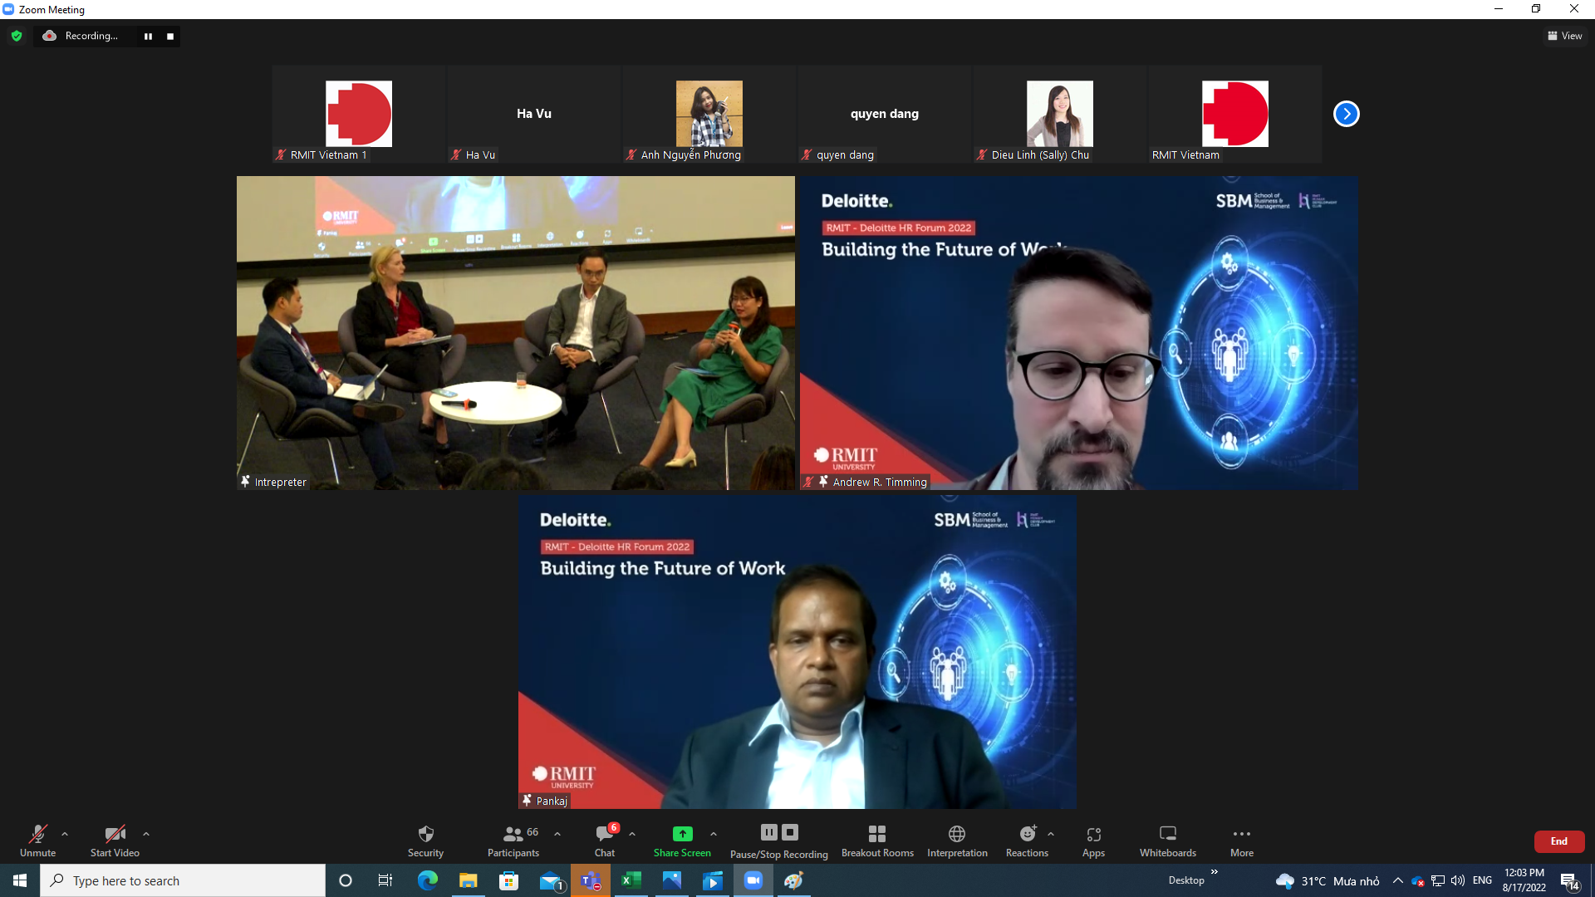The width and height of the screenshot is (1595, 897).
Task: Open the Mail app on the taskbar
Action: pyautogui.click(x=550, y=880)
